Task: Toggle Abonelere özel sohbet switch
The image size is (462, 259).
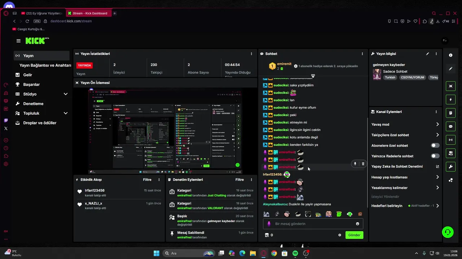Action: click(435, 146)
